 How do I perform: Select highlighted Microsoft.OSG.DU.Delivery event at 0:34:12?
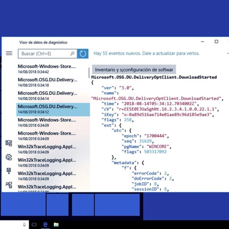pos(53,109)
